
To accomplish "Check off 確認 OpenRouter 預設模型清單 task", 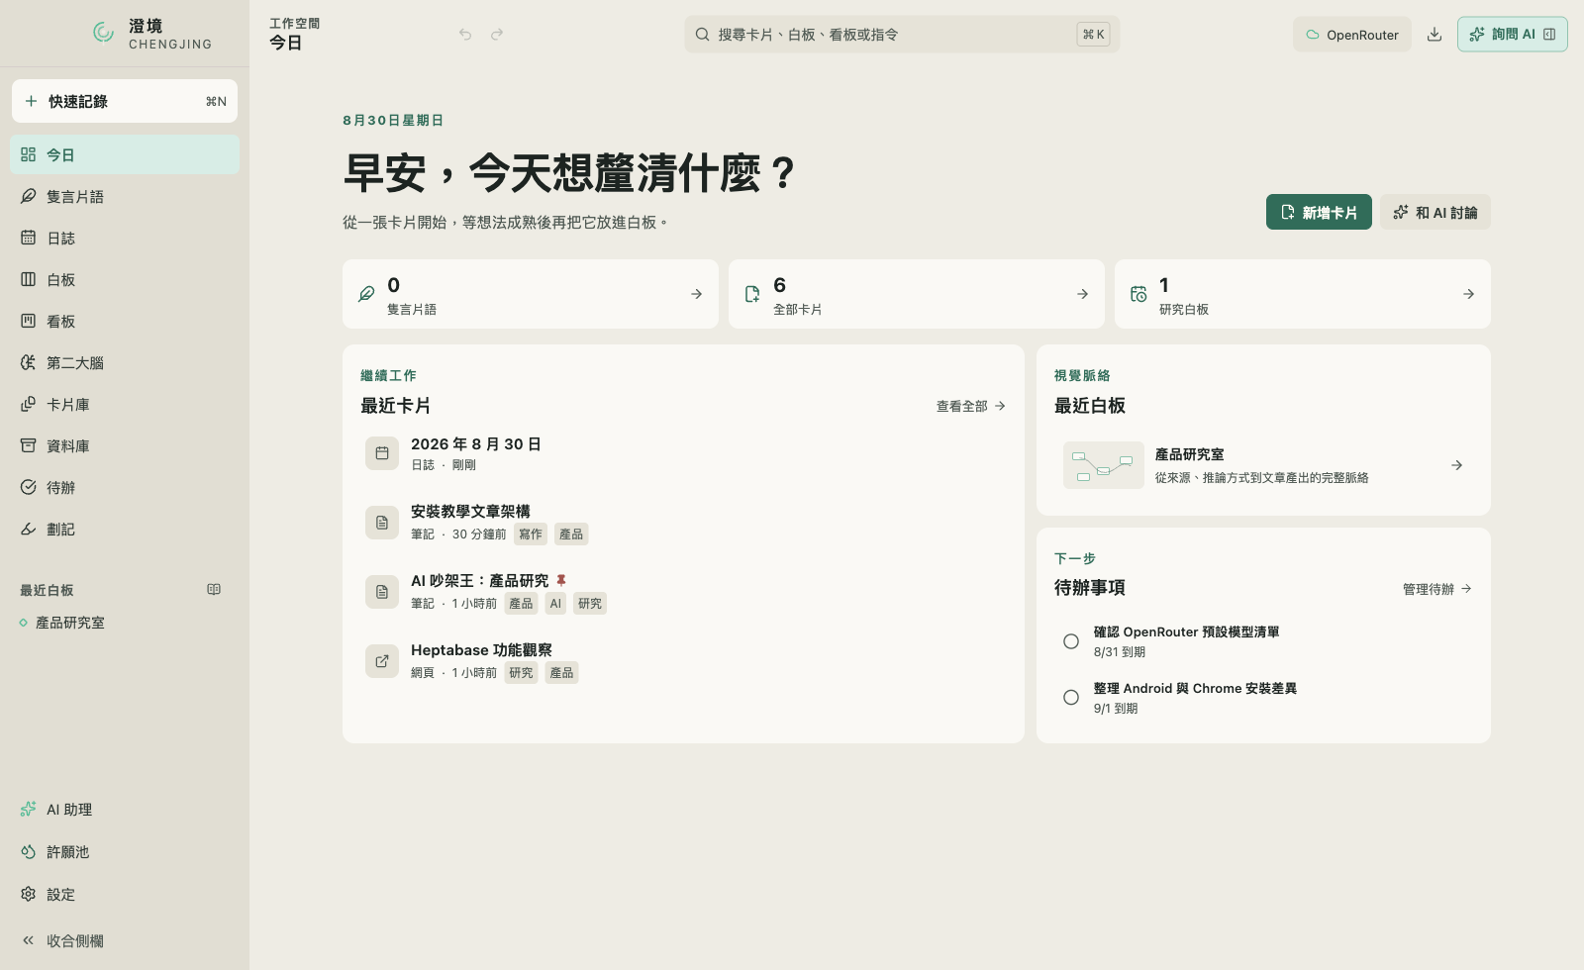I will point(1071,641).
